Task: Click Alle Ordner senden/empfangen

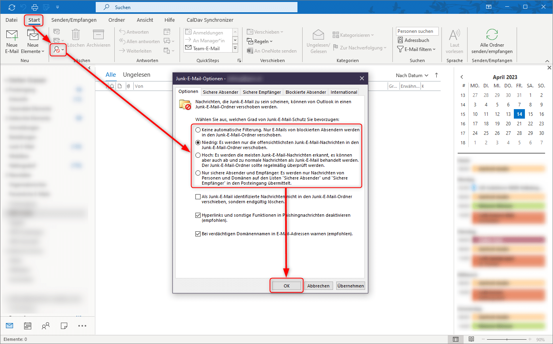Action: (491, 41)
